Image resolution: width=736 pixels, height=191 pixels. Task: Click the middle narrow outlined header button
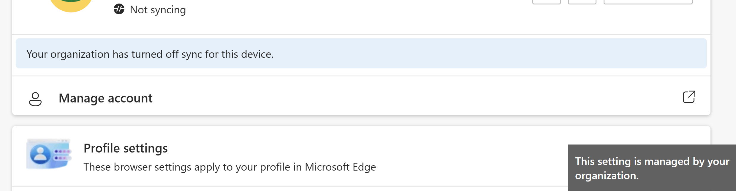click(582, 2)
